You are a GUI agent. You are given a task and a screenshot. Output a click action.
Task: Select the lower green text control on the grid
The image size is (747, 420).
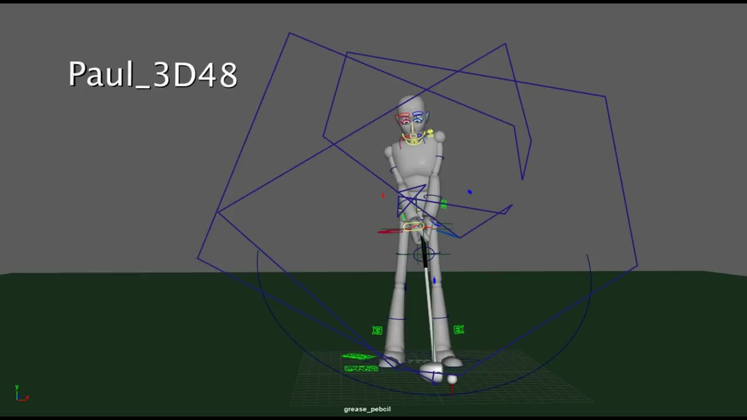(361, 368)
